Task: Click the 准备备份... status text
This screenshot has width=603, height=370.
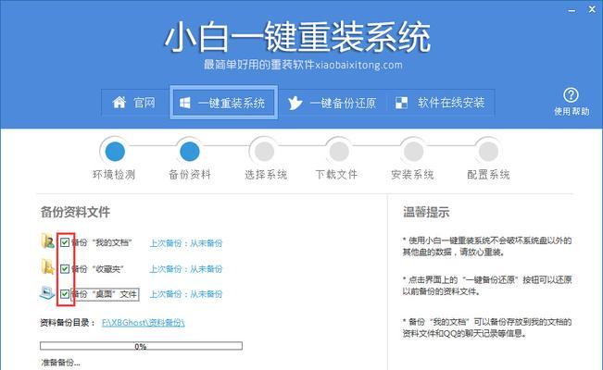Action: tap(60, 363)
